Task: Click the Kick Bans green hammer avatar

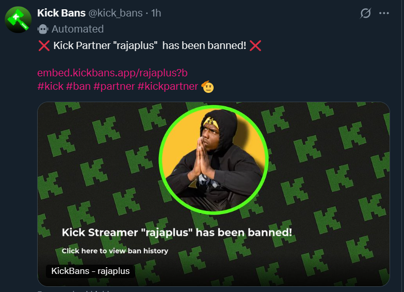Action: pyautogui.click(x=18, y=20)
